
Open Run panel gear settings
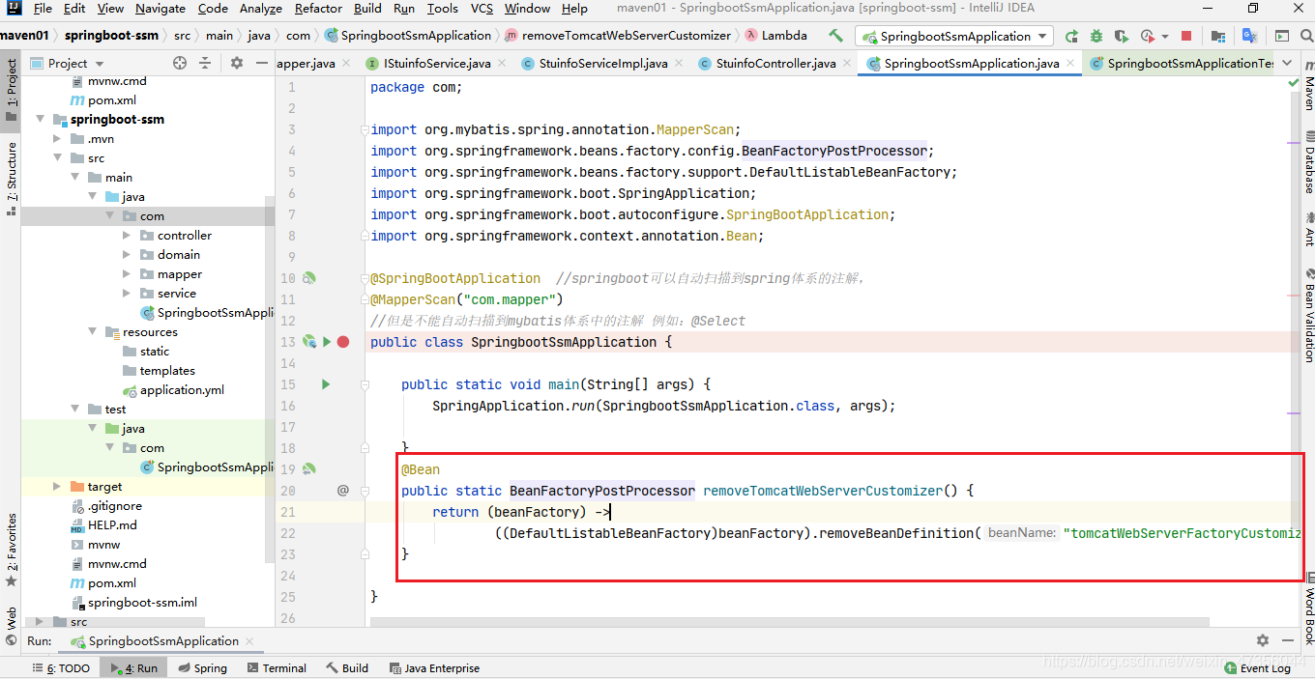coord(1263,640)
